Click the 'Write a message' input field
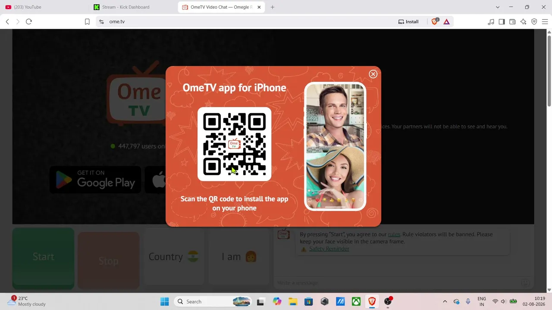This screenshot has height=310, width=552. 399,282
